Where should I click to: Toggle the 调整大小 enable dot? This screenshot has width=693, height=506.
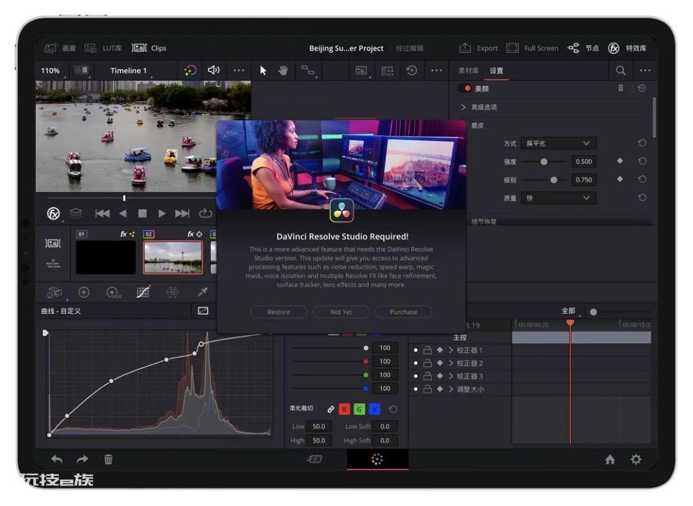pyautogui.click(x=415, y=389)
